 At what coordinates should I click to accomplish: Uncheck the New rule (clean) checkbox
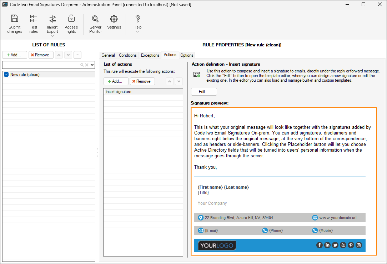click(6, 74)
